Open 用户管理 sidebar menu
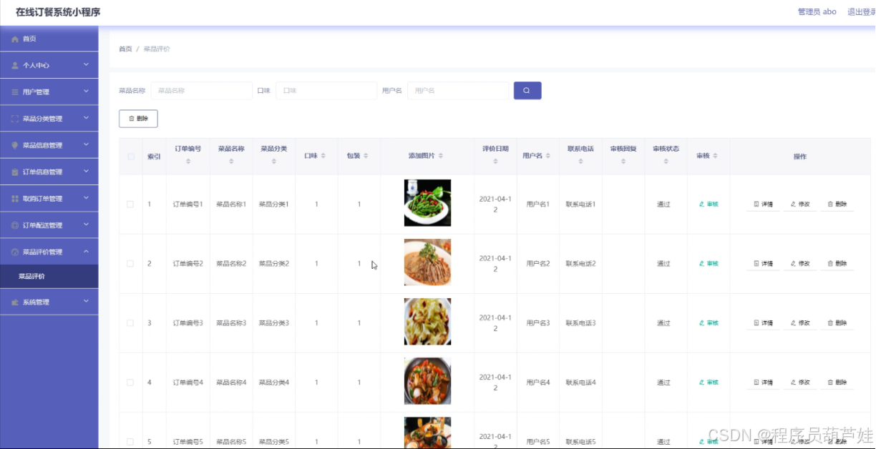Image resolution: width=876 pixels, height=449 pixels. tap(49, 92)
